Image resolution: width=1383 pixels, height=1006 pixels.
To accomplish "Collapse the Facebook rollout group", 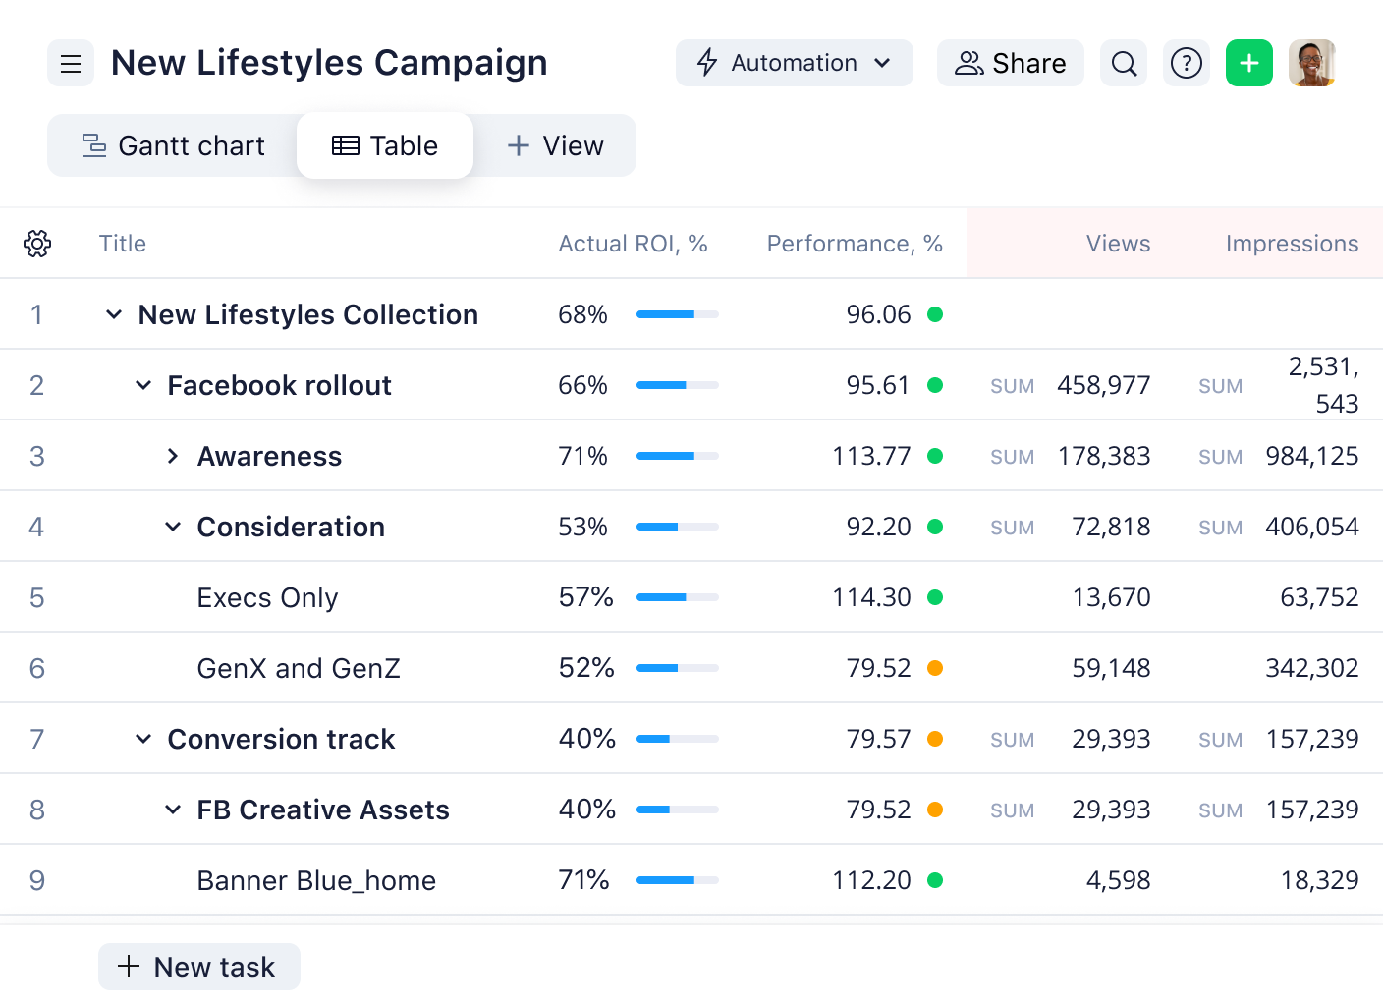I will (143, 385).
